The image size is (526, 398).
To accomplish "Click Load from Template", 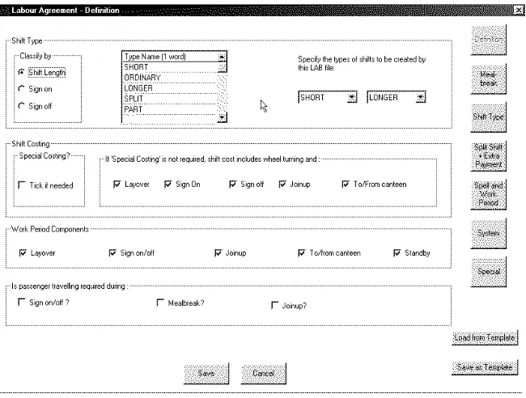I will pyautogui.click(x=485, y=337).
